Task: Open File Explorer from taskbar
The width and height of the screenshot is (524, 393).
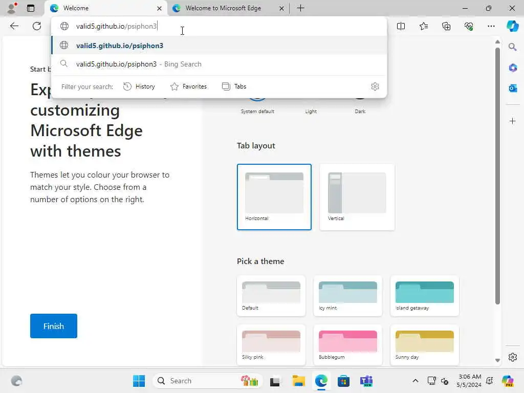Action: 298,381
